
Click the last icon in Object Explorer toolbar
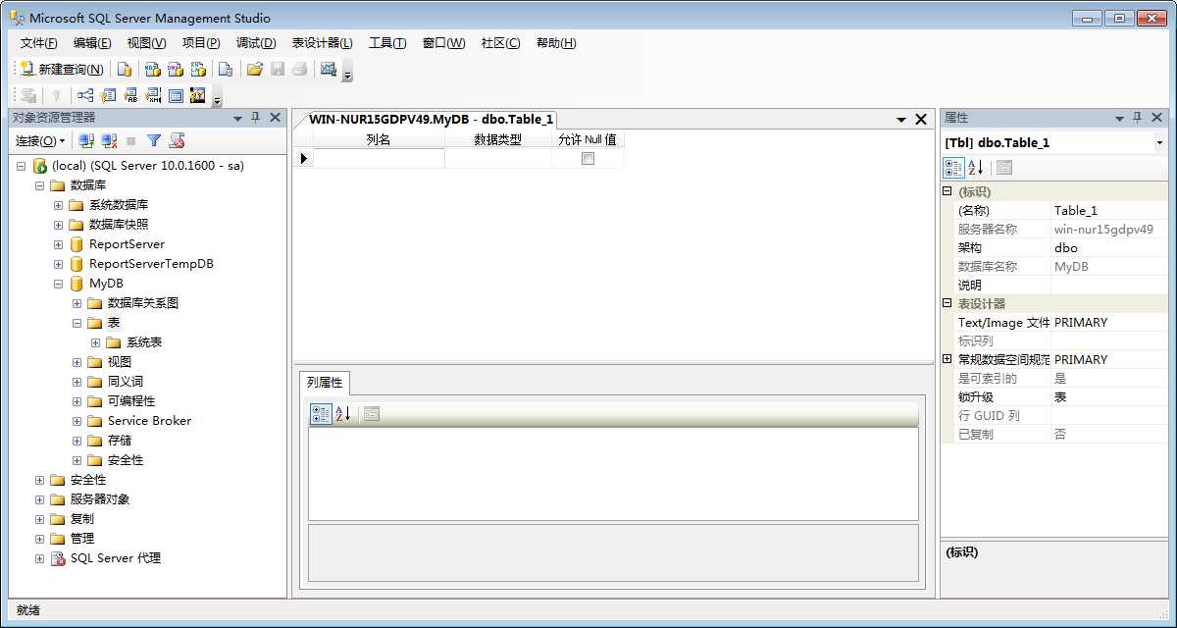(177, 141)
